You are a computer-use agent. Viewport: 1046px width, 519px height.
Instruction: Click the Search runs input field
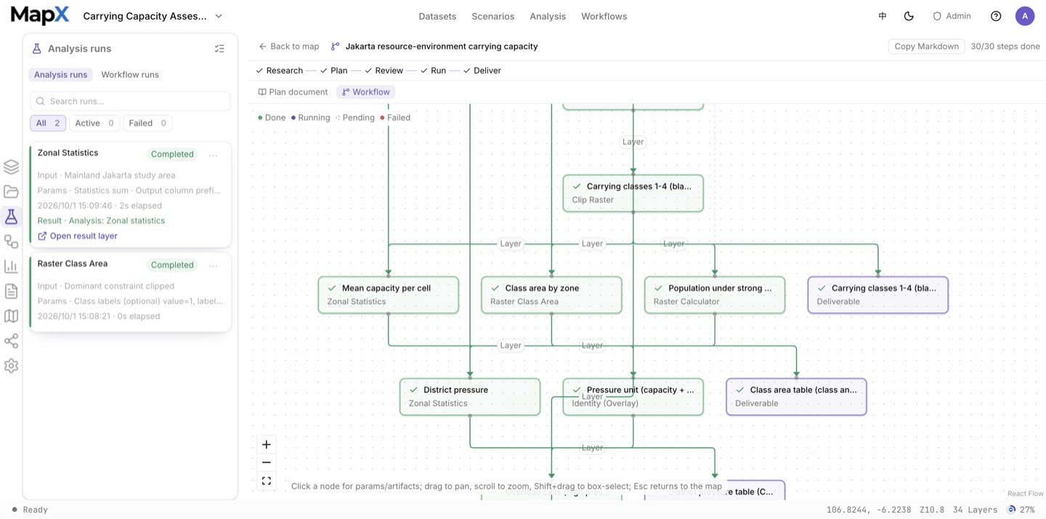(x=130, y=101)
